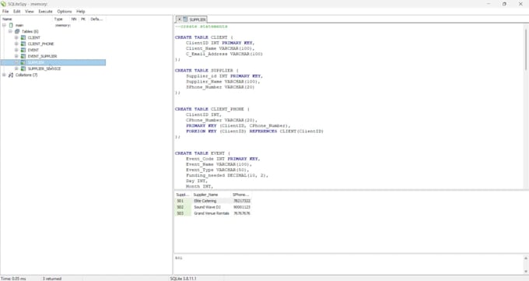
Task: Expand the EVENT_SUPPLIER table node
Action: coord(16,56)
